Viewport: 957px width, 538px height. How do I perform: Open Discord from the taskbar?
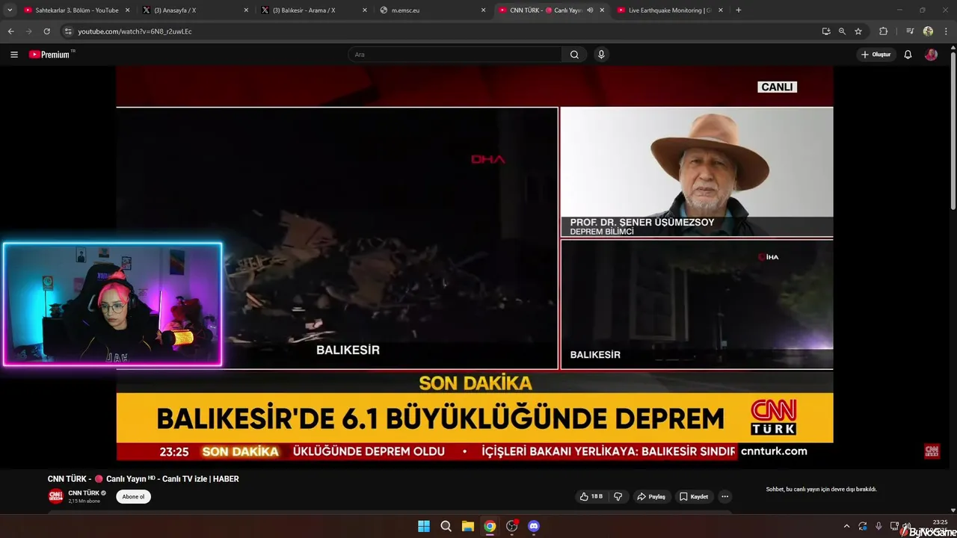[533, 526]
